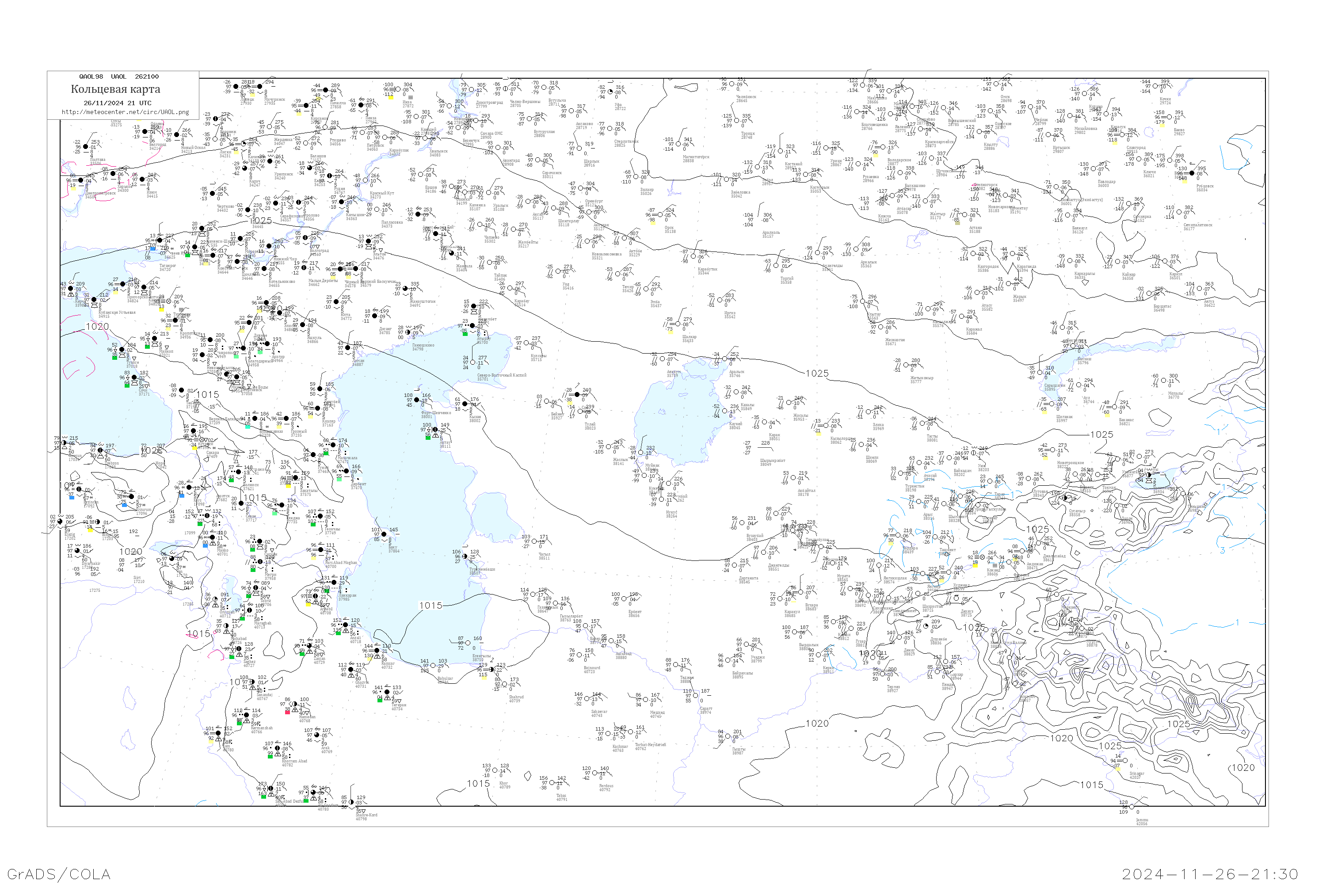Click the 1015 isobar label on Caspian Sea

(430, 606)
